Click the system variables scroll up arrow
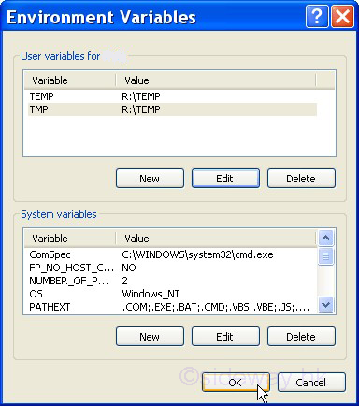The height and width of the screenshot is (406, 359). [325, 239]
